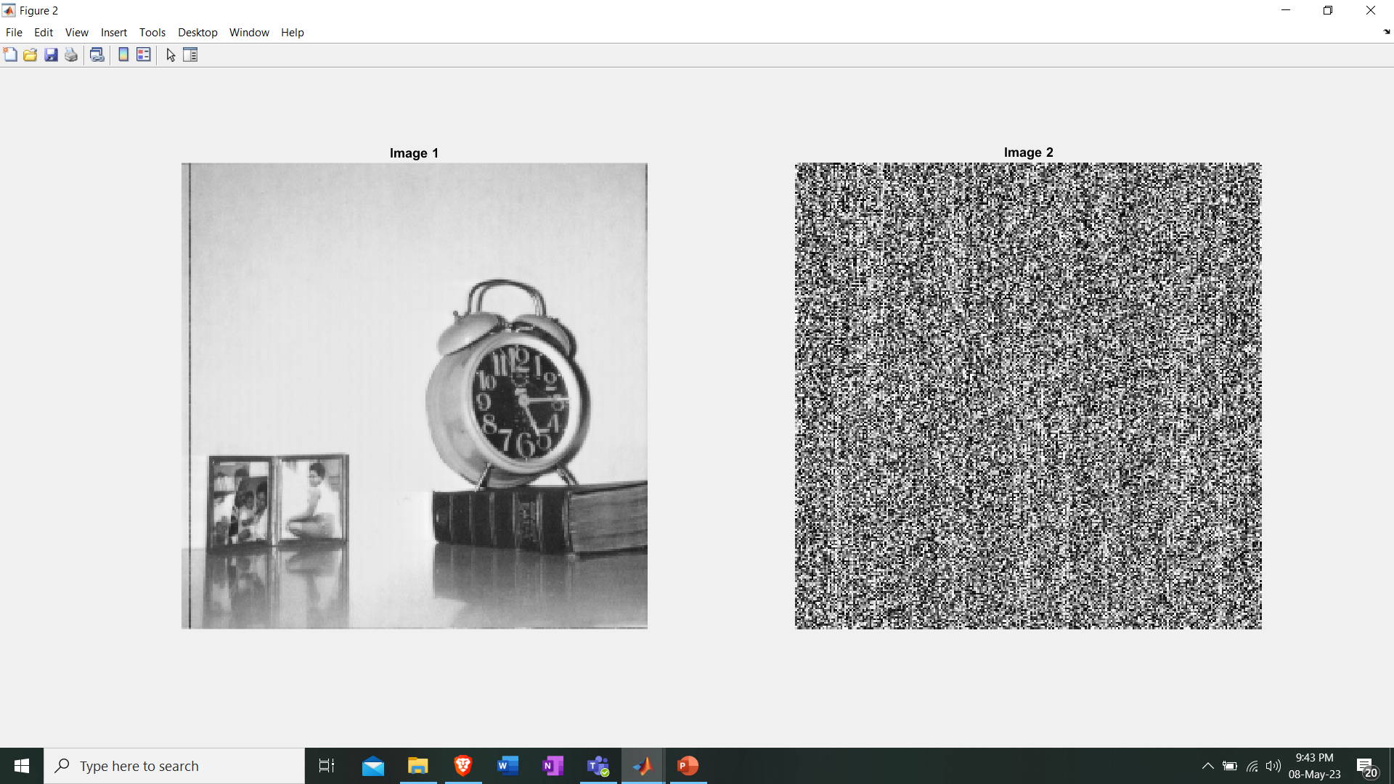This screenshot has height=784, width=1394.
Task: Switch to Word in the taskbar
Action: (x=508, y=766)
